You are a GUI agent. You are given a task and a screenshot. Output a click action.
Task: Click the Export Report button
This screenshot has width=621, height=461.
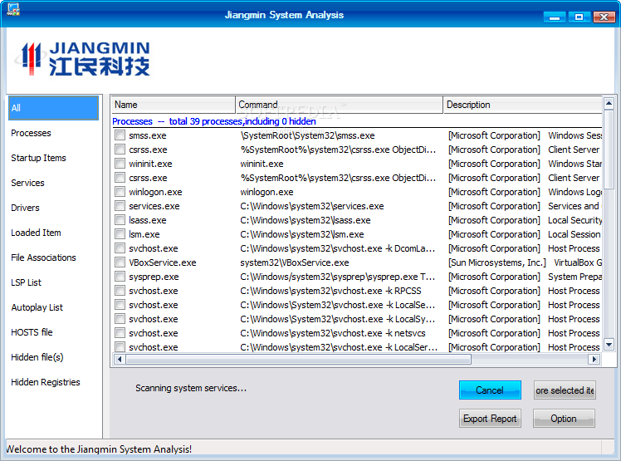(490, 418)
